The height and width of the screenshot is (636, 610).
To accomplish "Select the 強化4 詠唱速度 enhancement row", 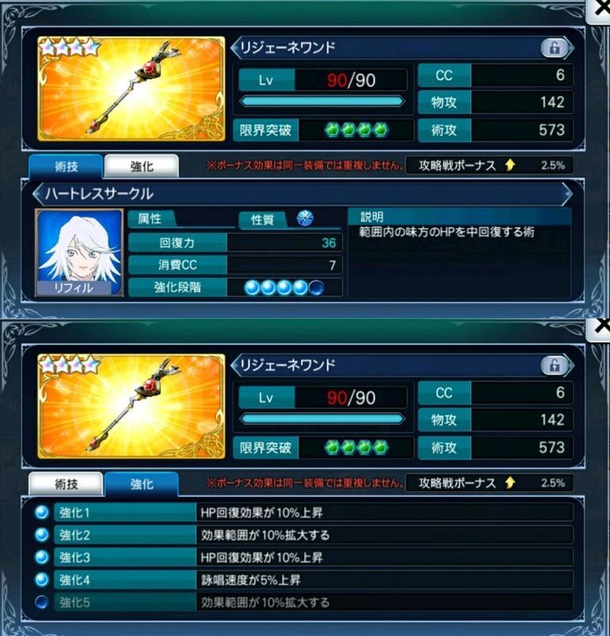I will [x=313, y=580].
